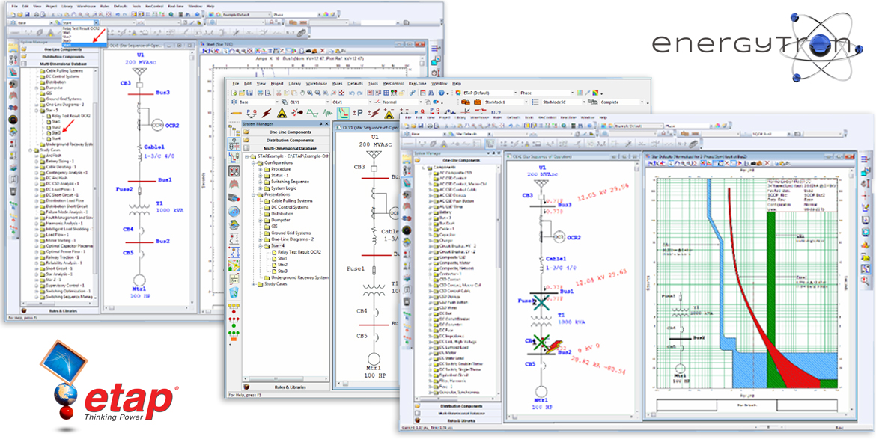Viewport: 876px width, 439px height.
Task: Pin the System Manager panel in middle window
Action: (320, 123)
